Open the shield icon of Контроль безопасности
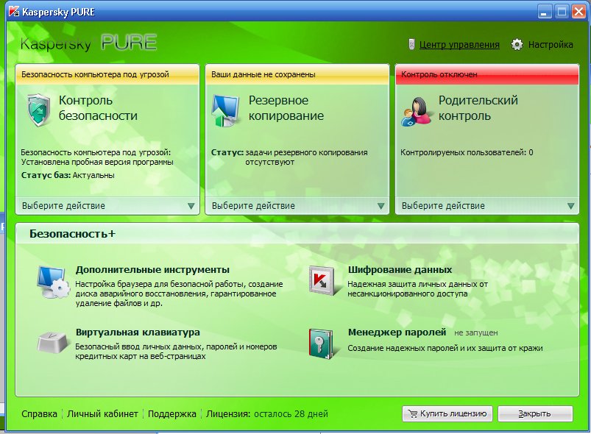Screen dimensions: 591x434 point(38,110)
